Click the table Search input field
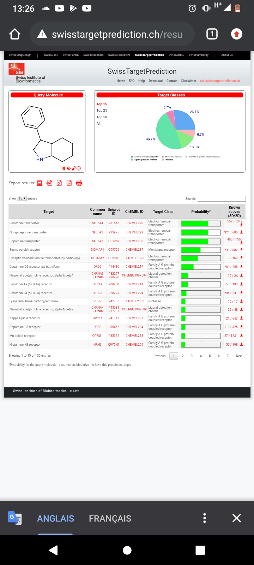The height and width of the screenshot is (565, 254). (x=221, y=198)
